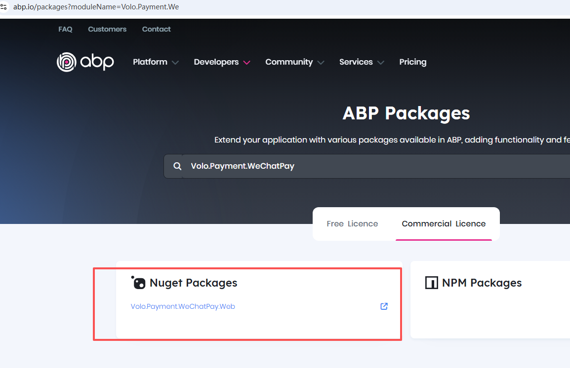Switch to the Free Licence tab
The image size is (570, 368).
point(352,223)
